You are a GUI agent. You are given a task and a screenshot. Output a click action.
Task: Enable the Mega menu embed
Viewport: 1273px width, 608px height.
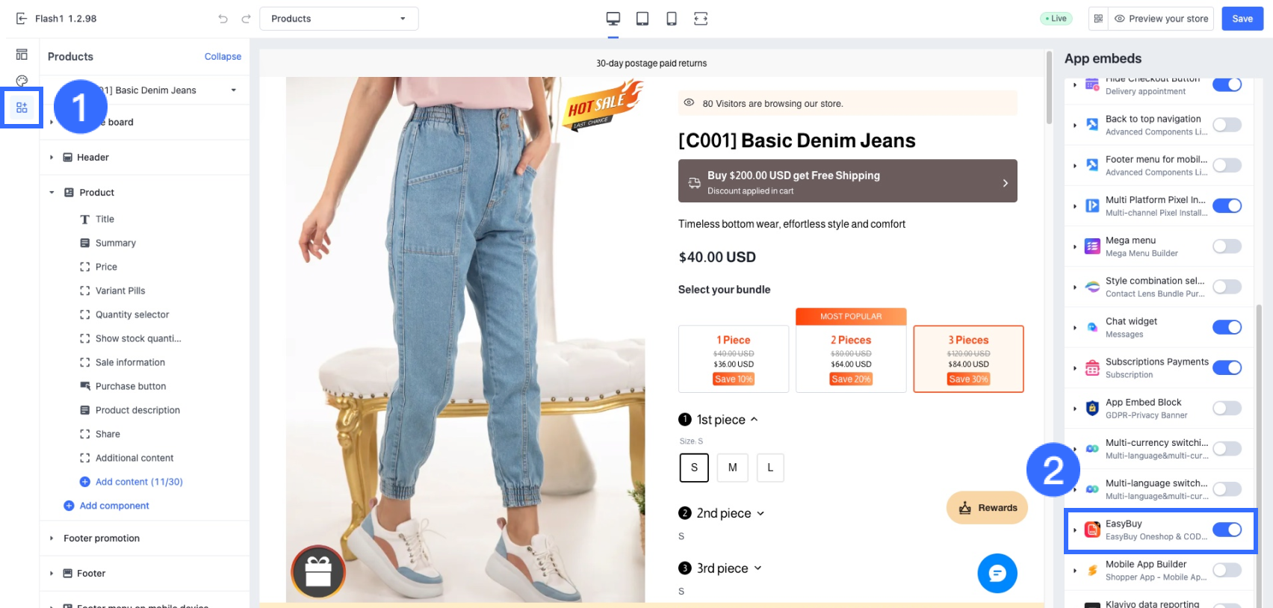click(1227, 246)
